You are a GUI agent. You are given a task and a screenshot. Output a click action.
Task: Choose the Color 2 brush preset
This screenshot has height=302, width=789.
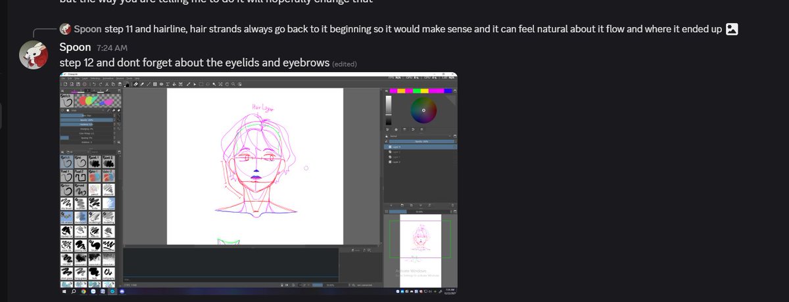(x=108, y=177)
